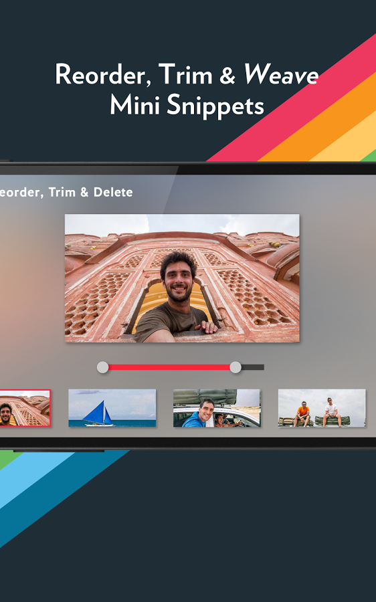Click the "Reorder, Trim & Weave" headline text

coord(187,74)
